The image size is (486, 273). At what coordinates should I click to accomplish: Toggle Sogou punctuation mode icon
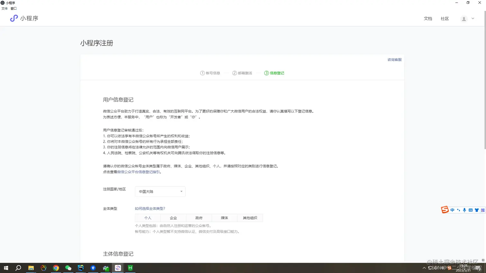click(458, 210)
